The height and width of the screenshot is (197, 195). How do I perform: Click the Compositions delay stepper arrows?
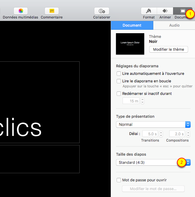coord(188,134)
